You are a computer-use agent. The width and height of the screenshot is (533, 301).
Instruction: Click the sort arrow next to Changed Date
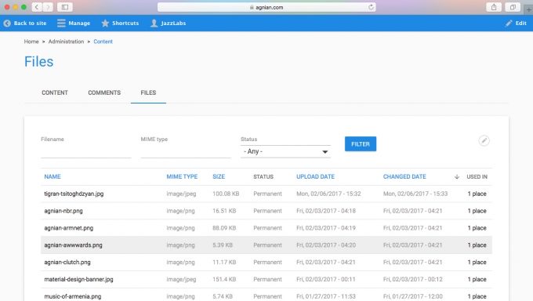click(456, 176)
